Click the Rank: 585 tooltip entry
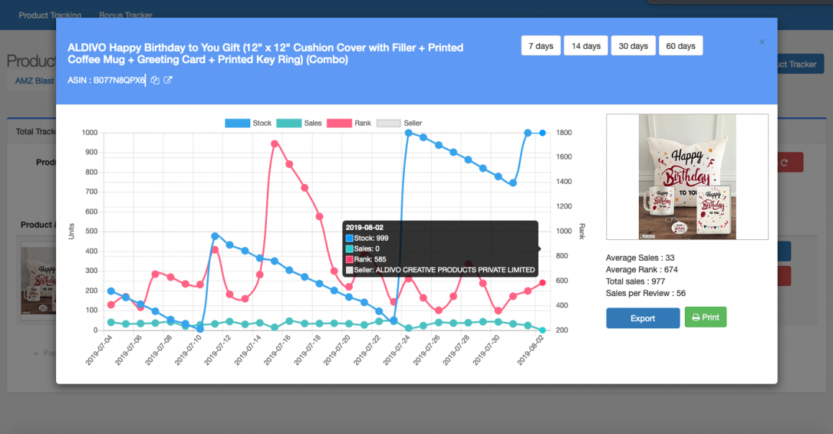Screen dimensions: 833x434 366,259
